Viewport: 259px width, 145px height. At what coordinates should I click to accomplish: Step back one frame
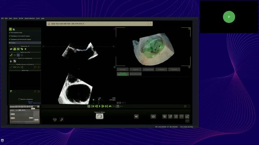(96, 106)
